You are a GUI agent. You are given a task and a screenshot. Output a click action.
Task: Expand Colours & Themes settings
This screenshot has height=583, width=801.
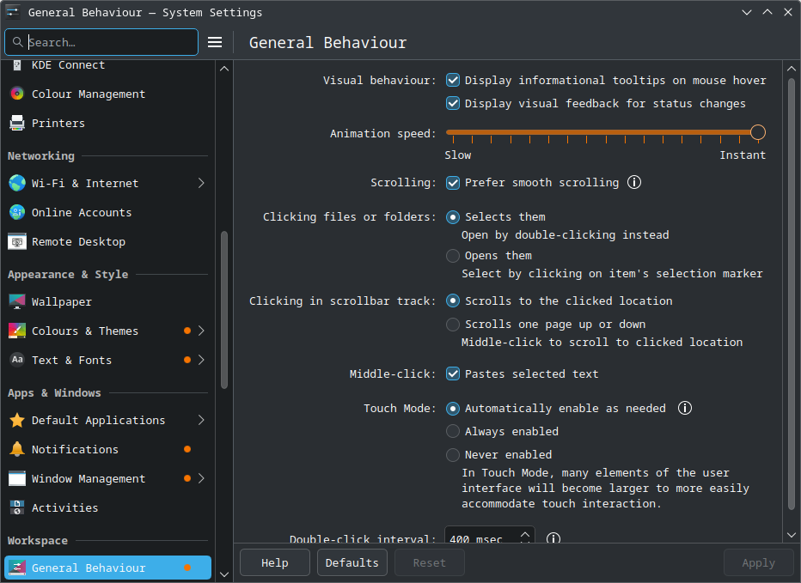point(201,331)
